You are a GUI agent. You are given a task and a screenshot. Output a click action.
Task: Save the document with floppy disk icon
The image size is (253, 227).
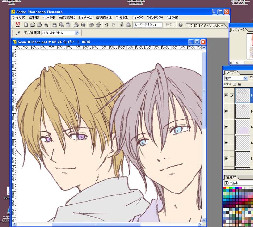pos(54,25)
